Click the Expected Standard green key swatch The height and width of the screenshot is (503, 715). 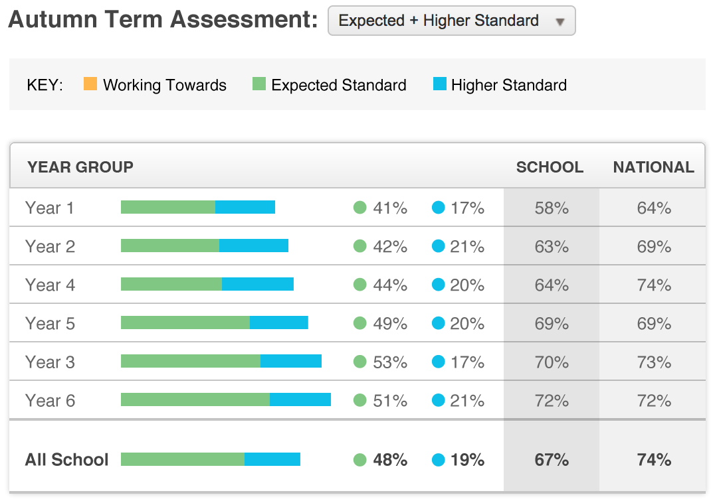[x=259, y=84]
